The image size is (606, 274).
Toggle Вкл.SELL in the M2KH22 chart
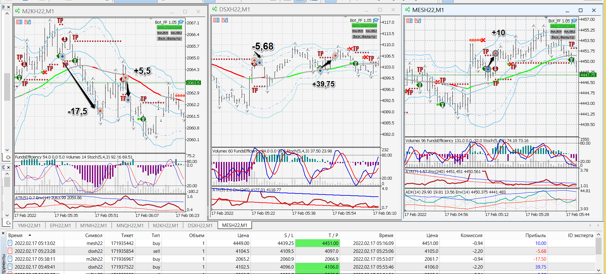tap(176, 33)
